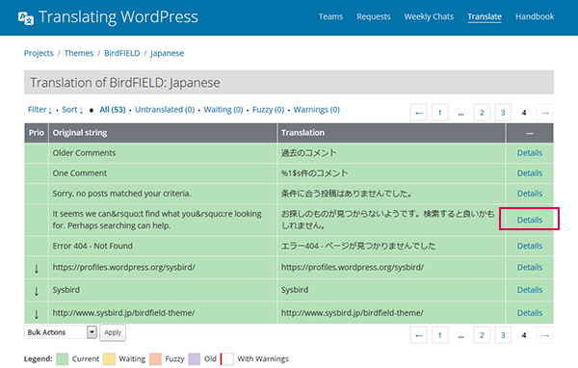Go to page 3 in bottom pagination
578x368 pixels.
point(503,335)
